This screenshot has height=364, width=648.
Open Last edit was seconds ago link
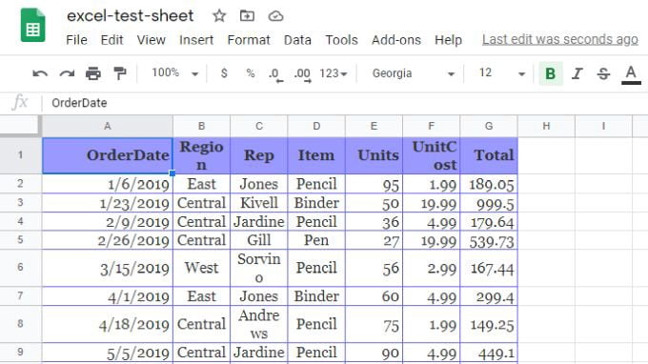tap(560, 40)
